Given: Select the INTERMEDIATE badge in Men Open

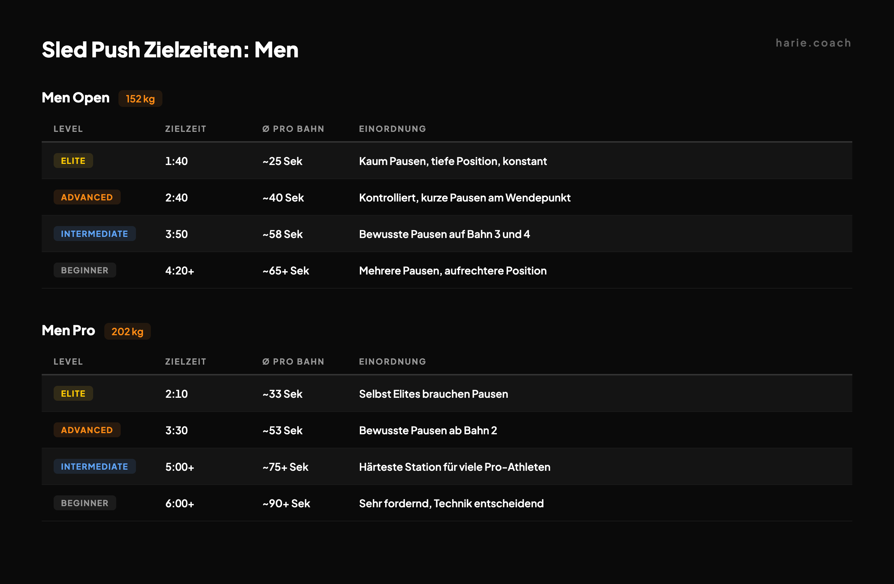Looking at the screenshot, I should 94,234.
